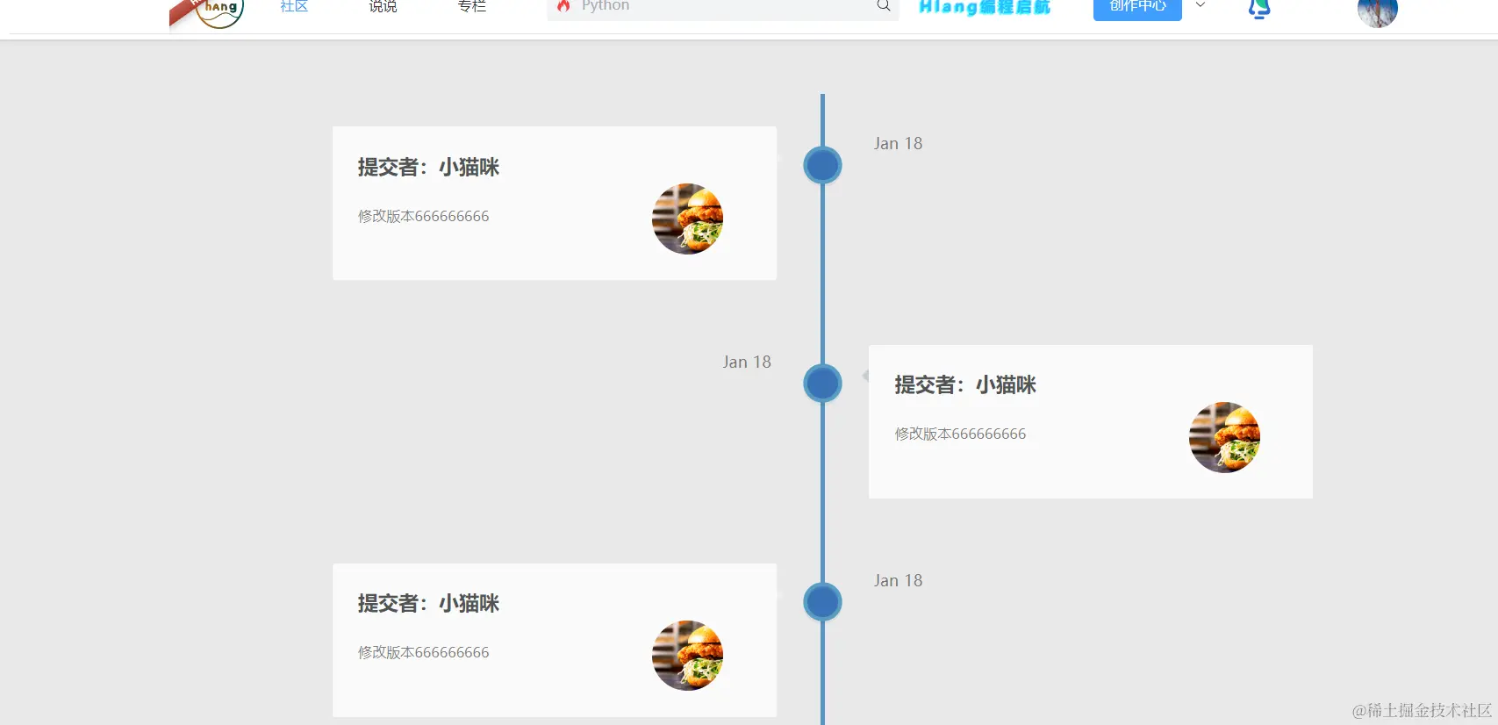Click the 提交者：小猫咪 title in top card
This screenshot has width=1498, height=725.
coord(428,167)
